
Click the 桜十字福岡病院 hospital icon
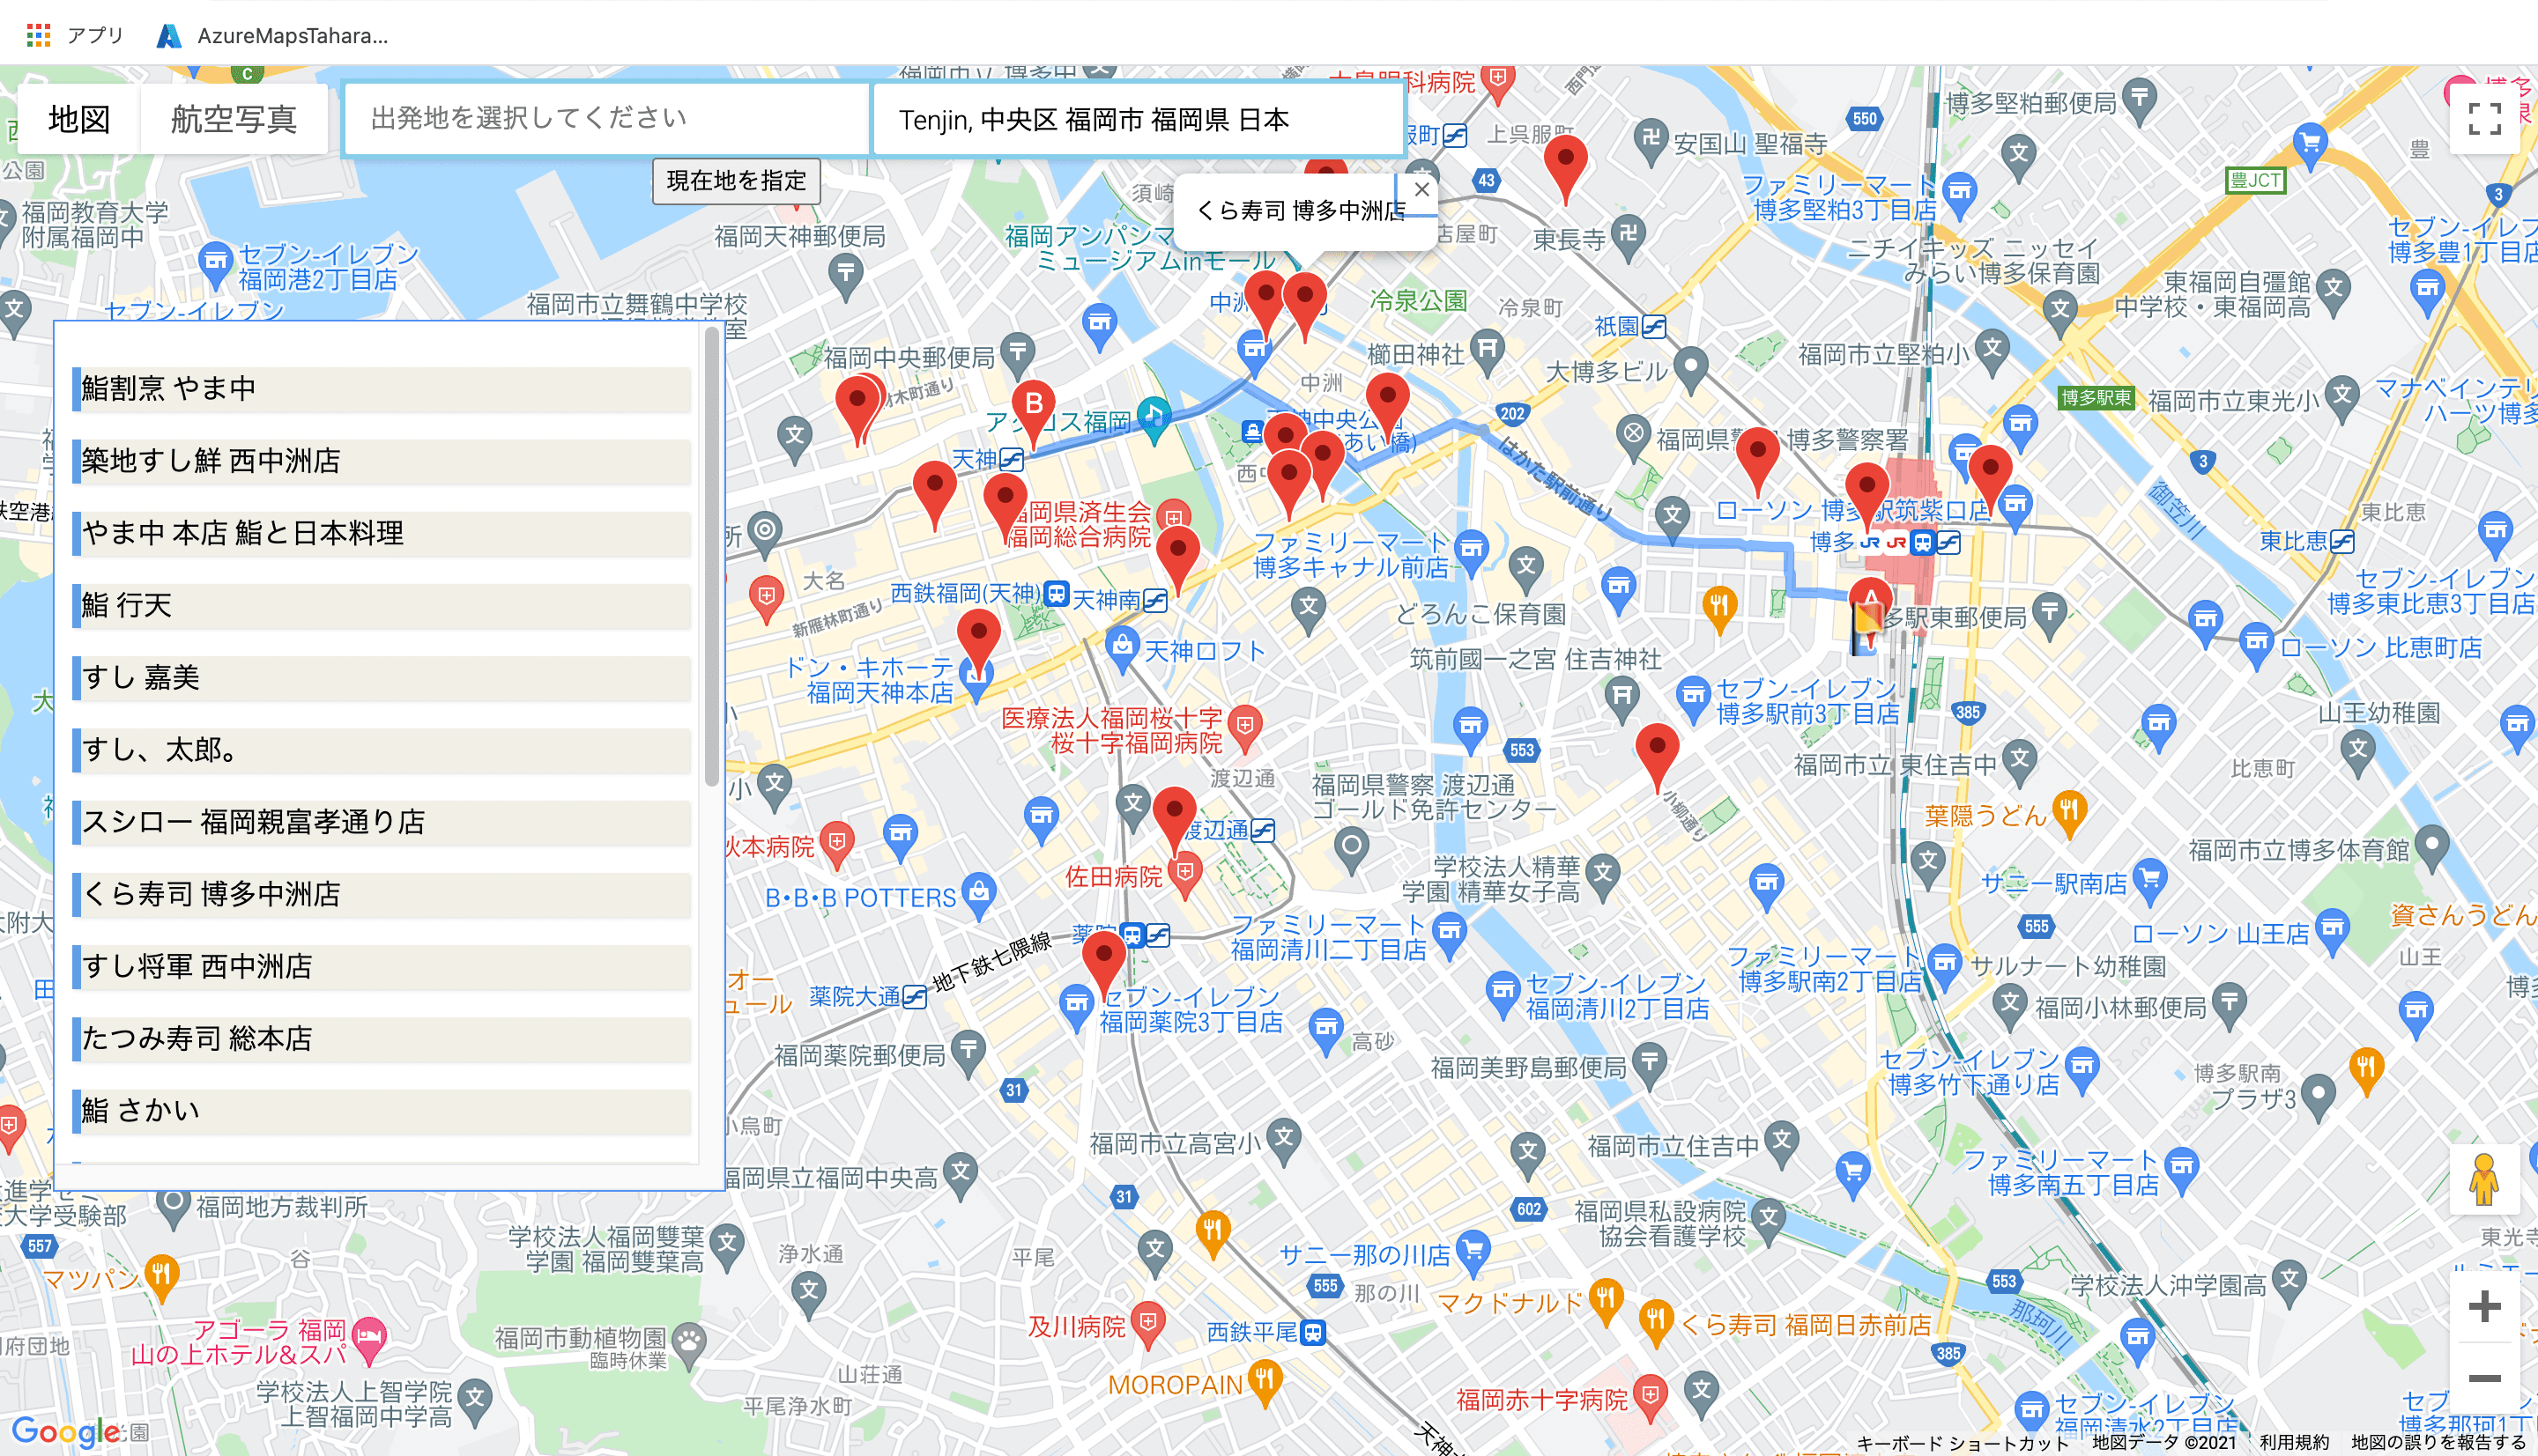tap(1244, 728)
